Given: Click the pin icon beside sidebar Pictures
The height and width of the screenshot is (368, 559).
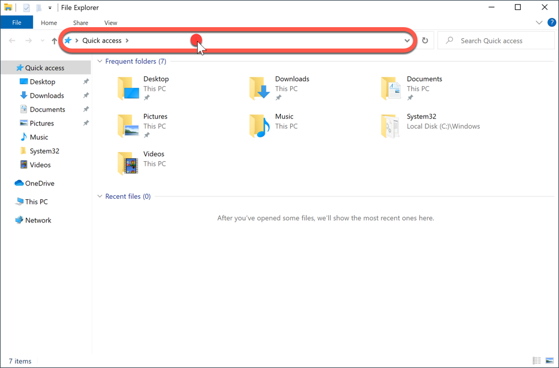Looking at the screenshot, I should (x=86, y=123).
